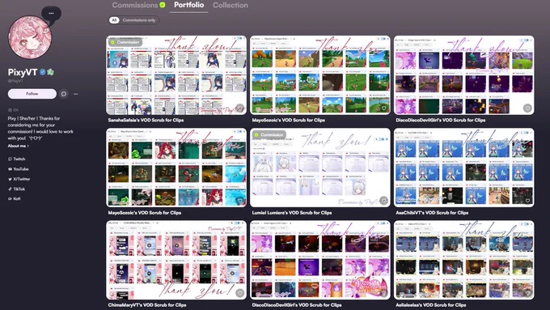550x310 pixels.
Task: Follow PixyVT
Action: pyautogui.click(x=32, y=94)
